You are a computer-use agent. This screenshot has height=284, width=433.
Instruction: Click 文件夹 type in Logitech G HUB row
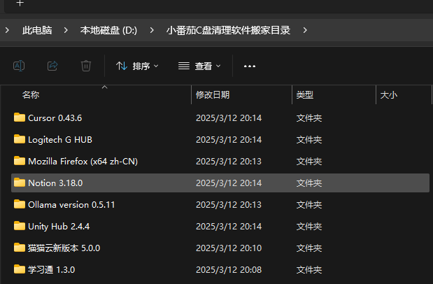(309, 140)
